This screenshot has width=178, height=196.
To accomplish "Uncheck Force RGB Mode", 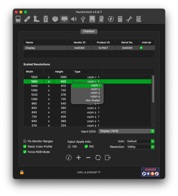I will coord(25,152).
